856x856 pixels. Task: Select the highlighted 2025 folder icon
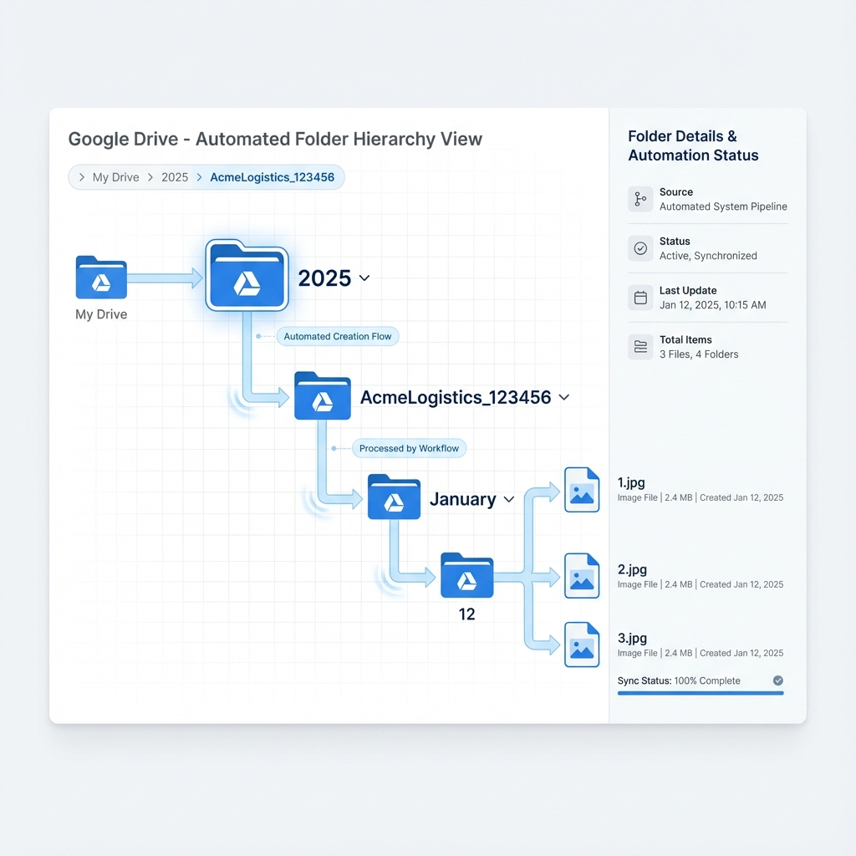(247, 275)
